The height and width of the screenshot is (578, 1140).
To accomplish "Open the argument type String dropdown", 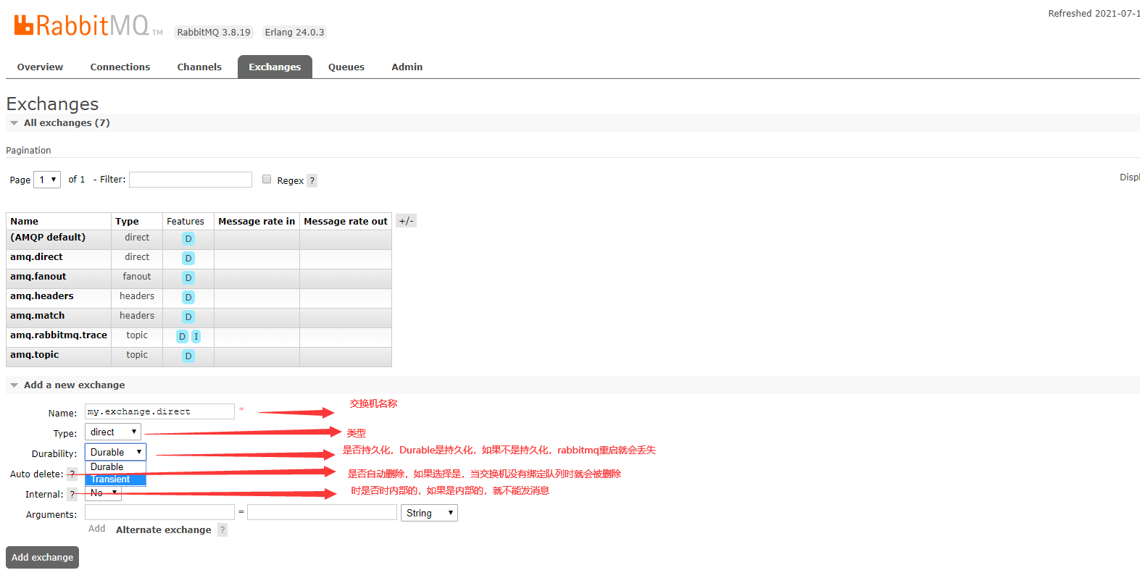I will (x=429, y=513).
